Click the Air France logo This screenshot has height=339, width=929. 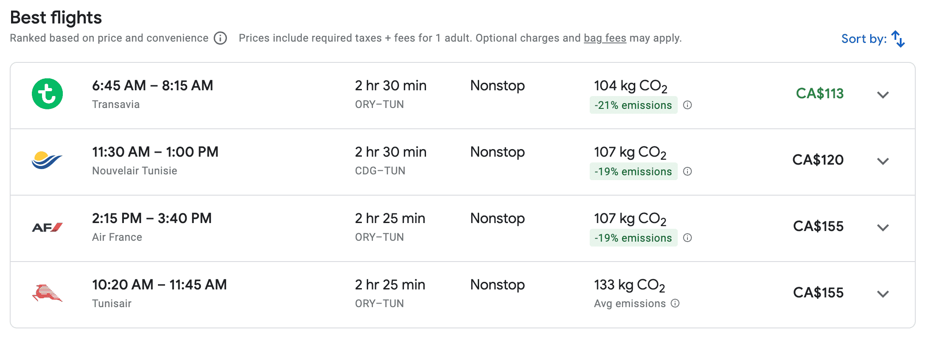(47, 227)
